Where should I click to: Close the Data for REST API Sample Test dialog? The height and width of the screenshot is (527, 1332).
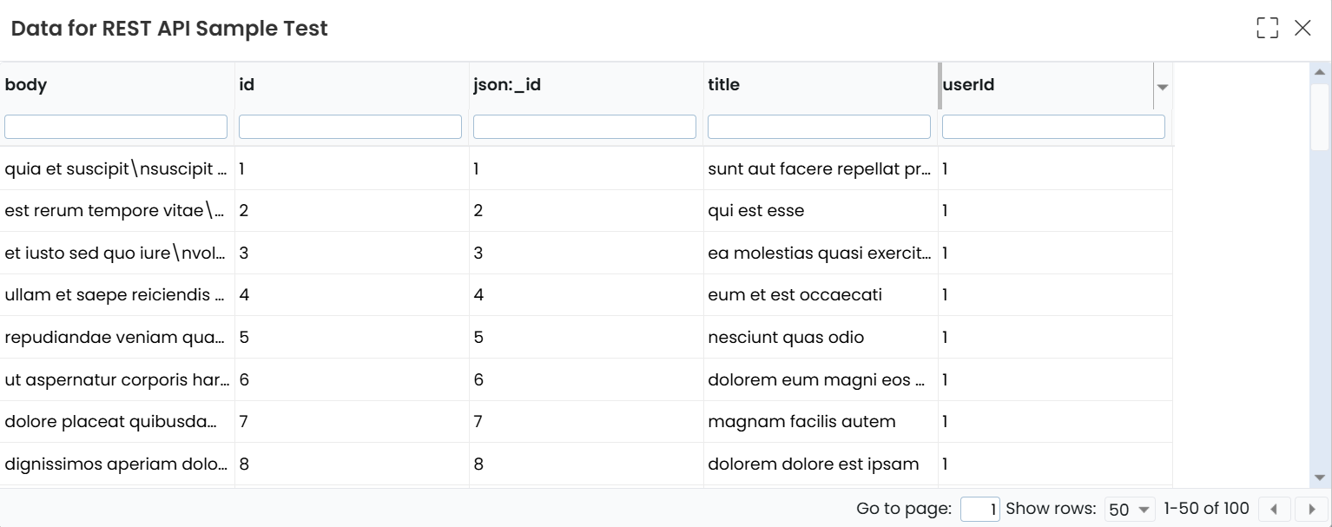1302,28
